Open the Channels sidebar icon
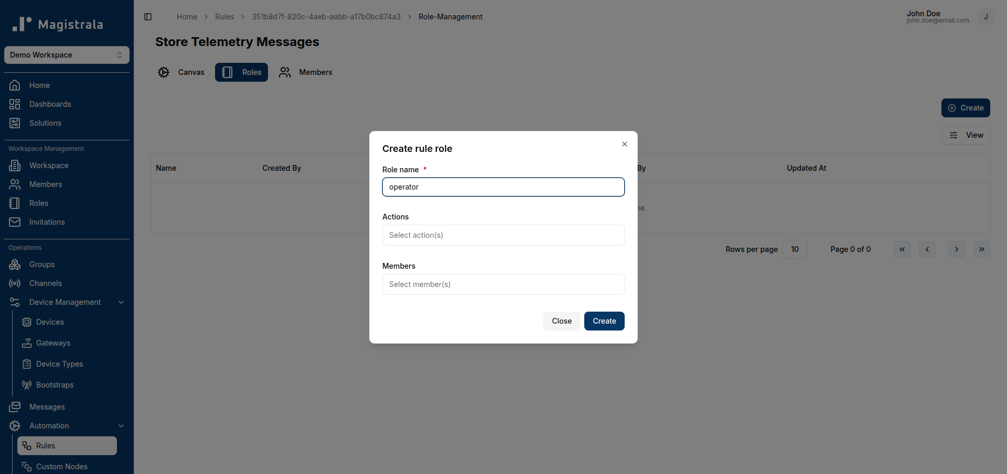The image size is (1007, 474). pos(15,283)
